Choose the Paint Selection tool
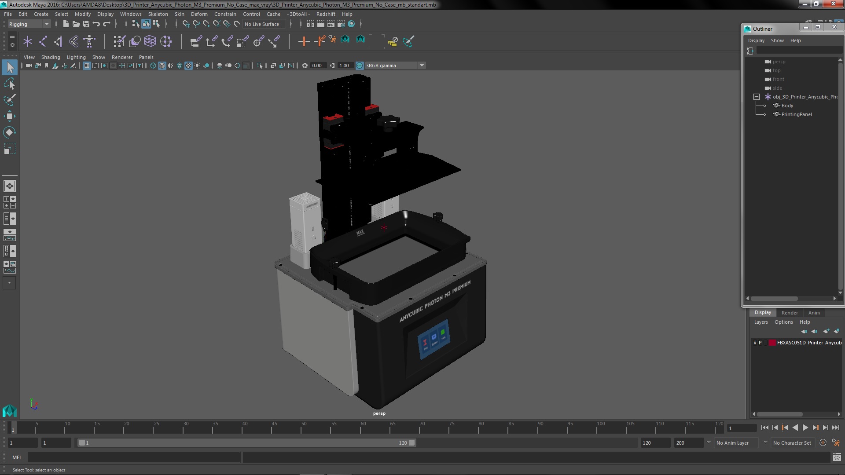 point(10,100)
